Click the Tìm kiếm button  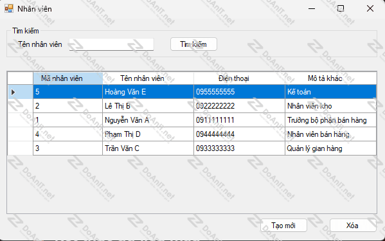click(x=193, y=44)
